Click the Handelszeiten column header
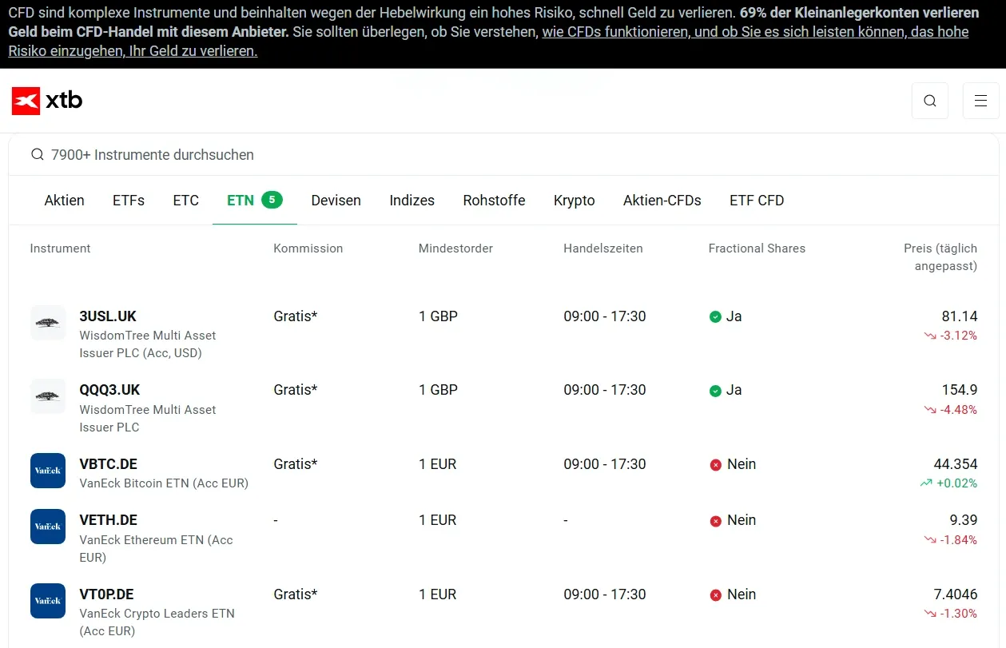 pos(603,248)
